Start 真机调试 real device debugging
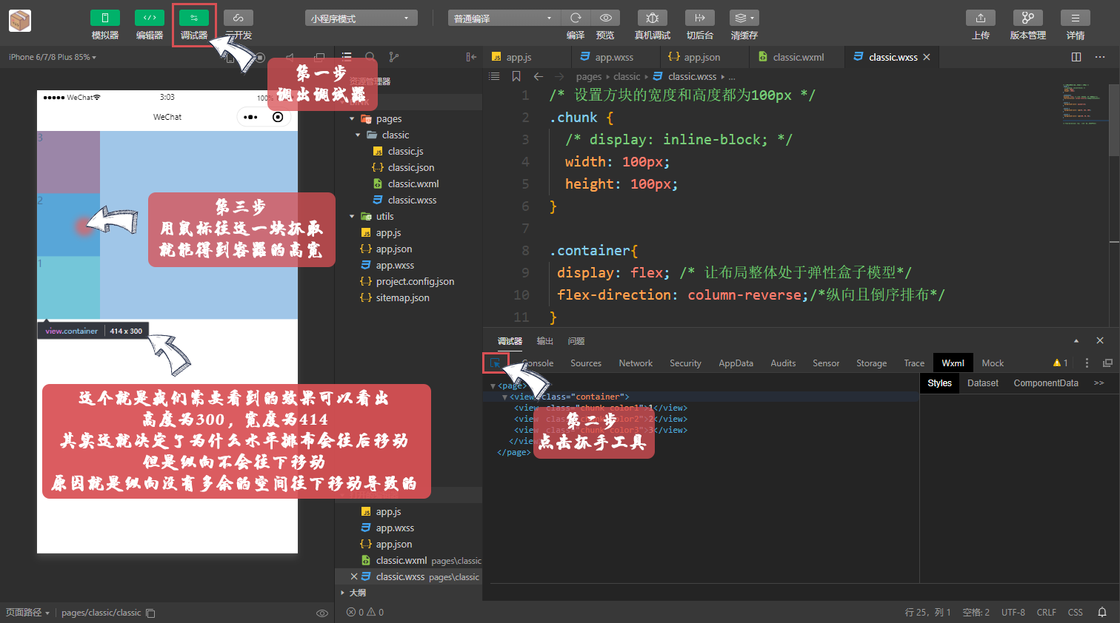Screen dimensions: 1120x623 (653, 18)
